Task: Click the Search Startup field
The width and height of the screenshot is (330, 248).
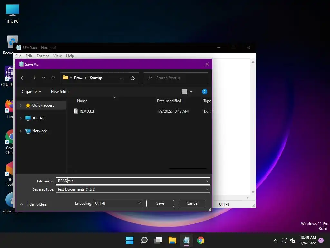Action: (176, 78)
